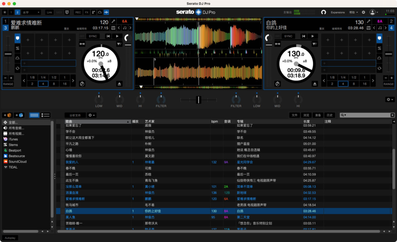
Task: Toggle SYNC on the right deck
Action: click(x=288, y=36)
